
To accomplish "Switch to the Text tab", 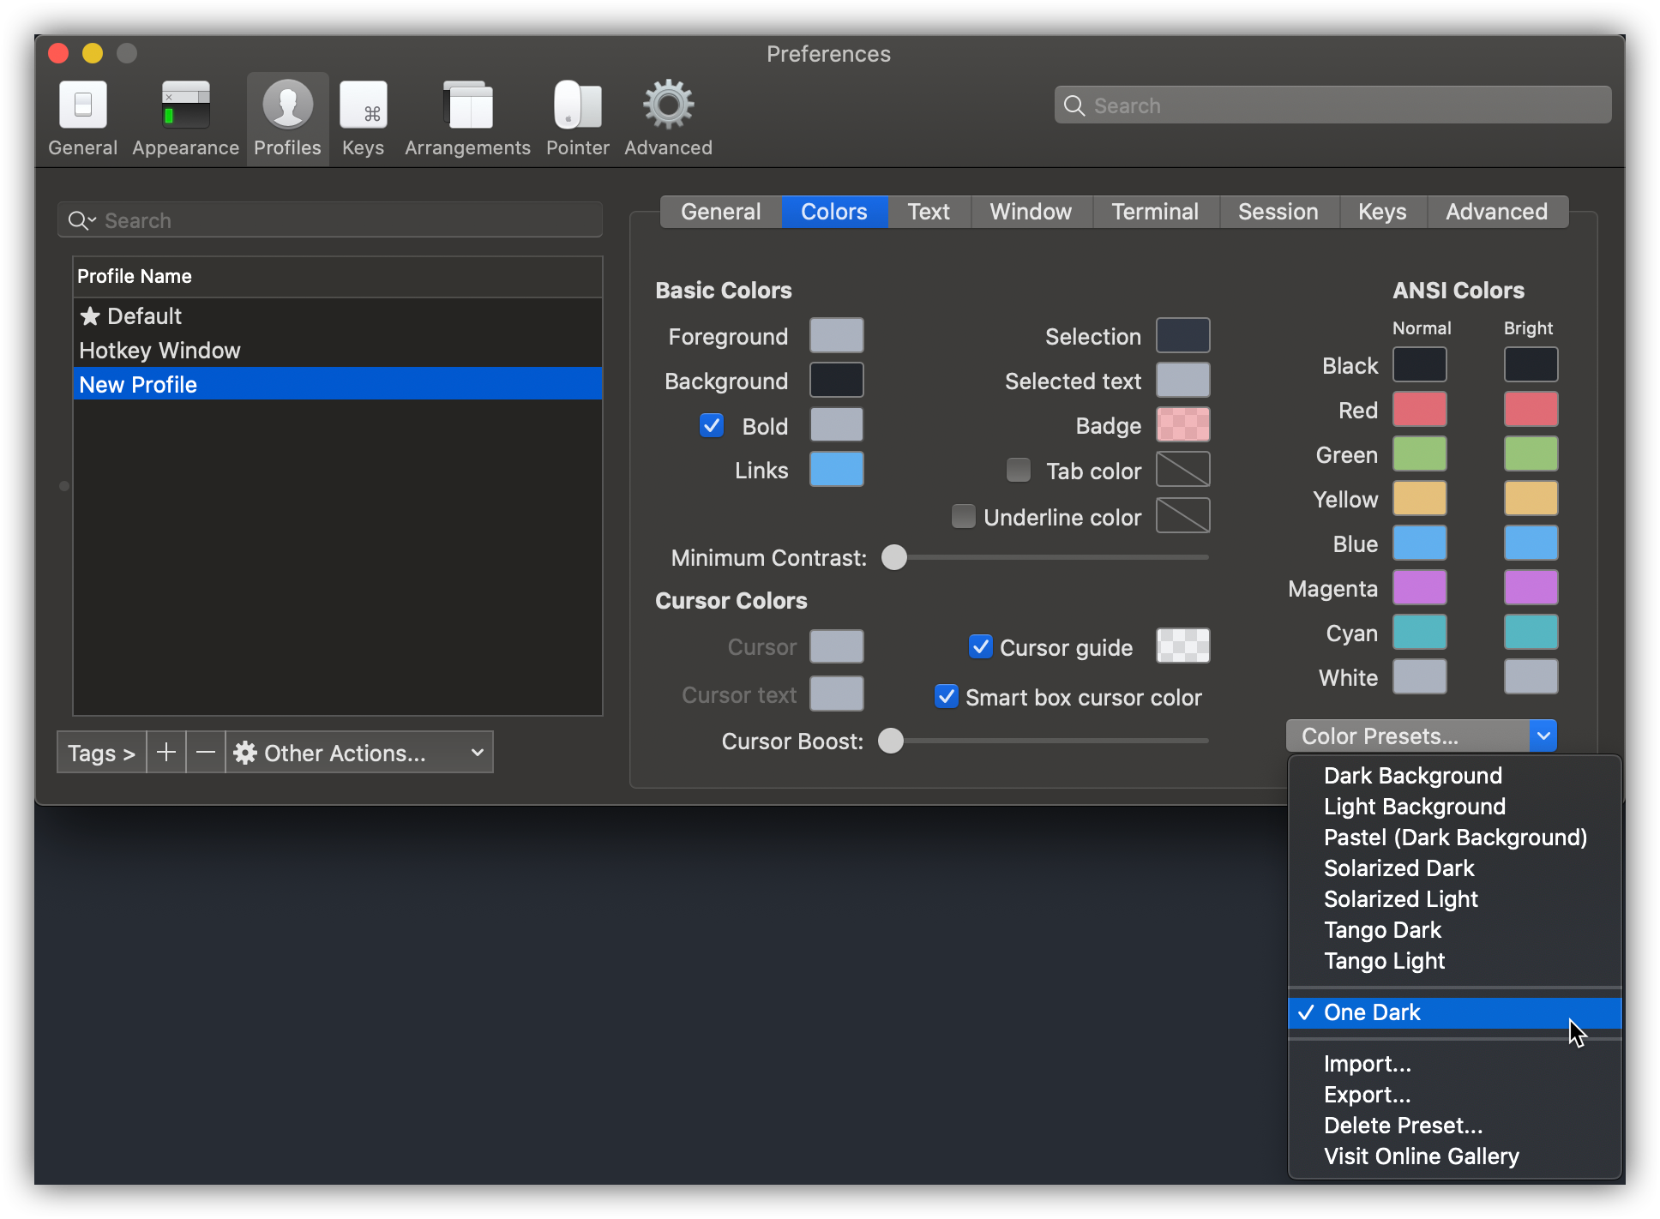I will 927,213.
